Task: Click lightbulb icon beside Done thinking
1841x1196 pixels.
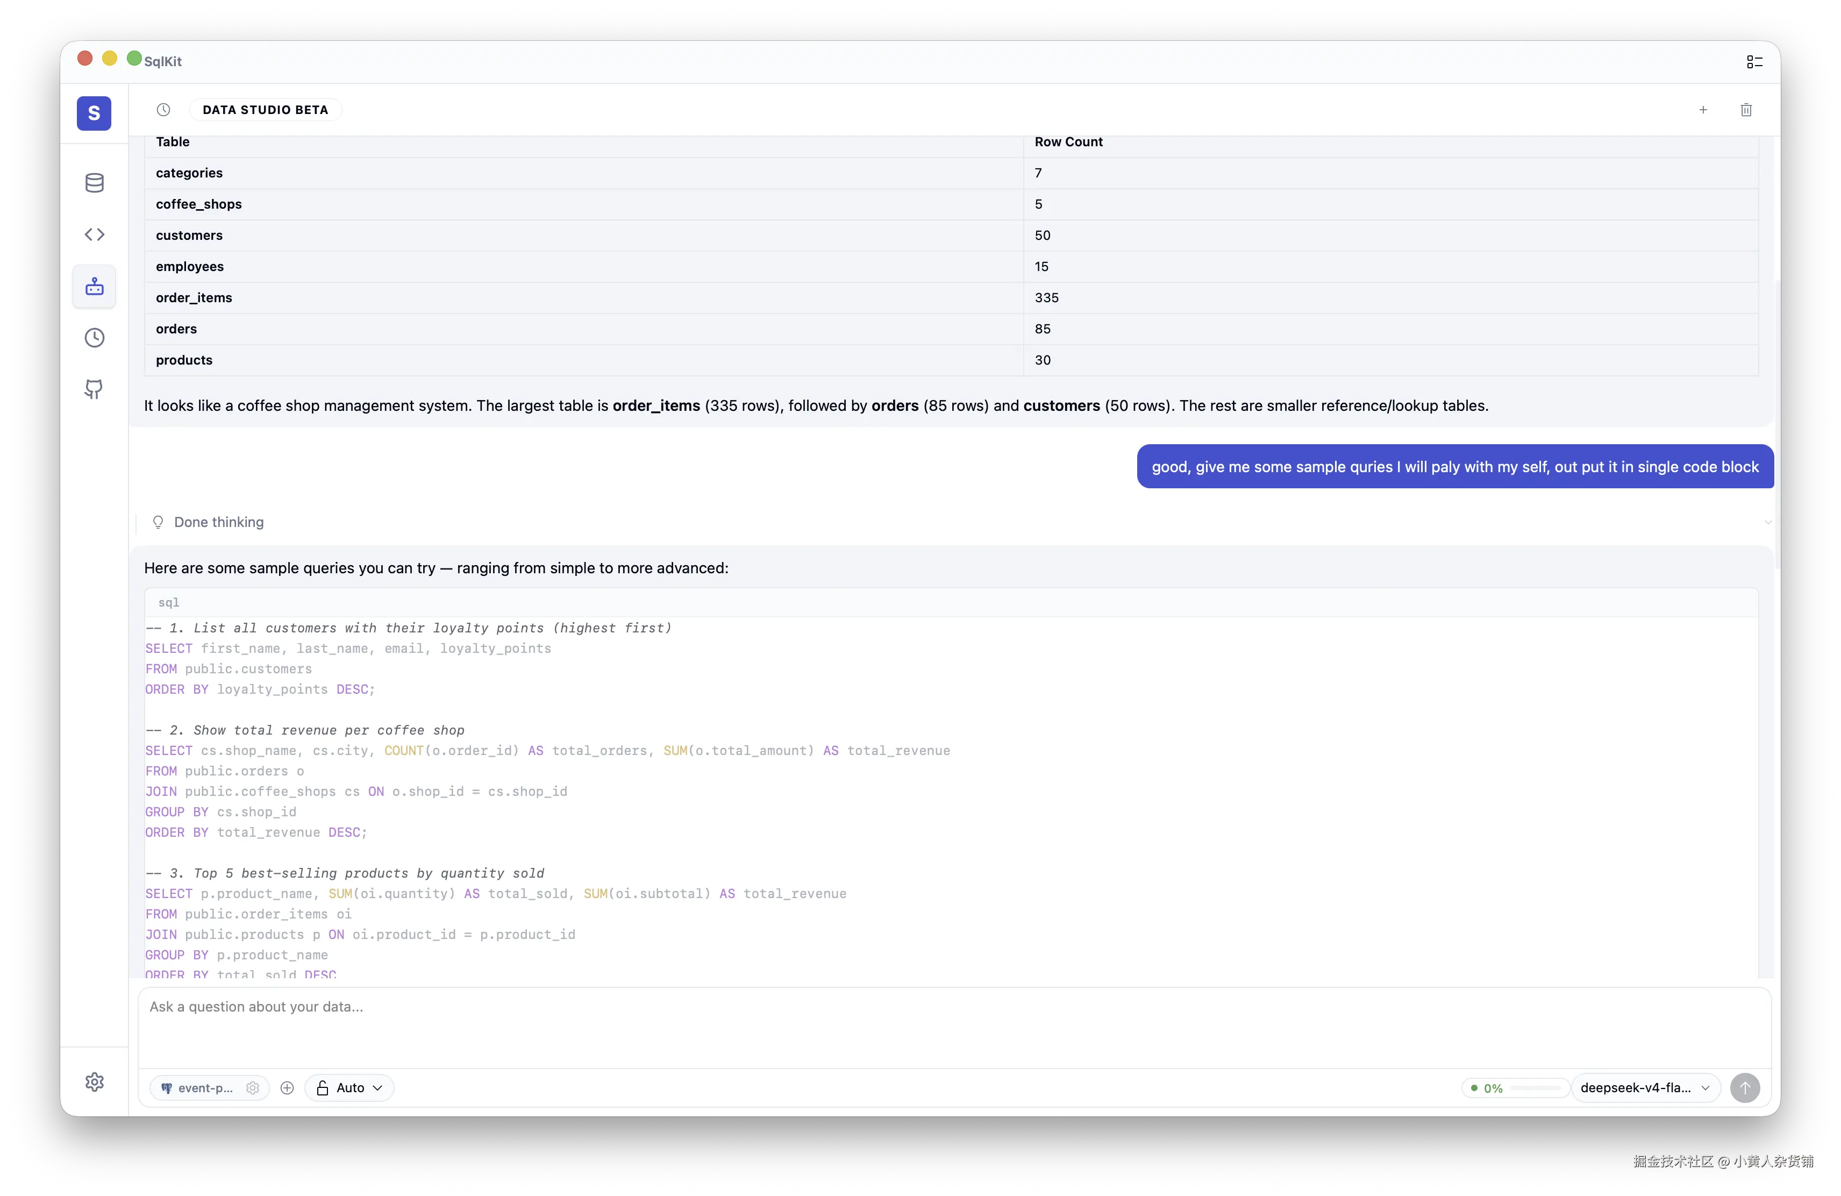Action: [x=158, y=522]
